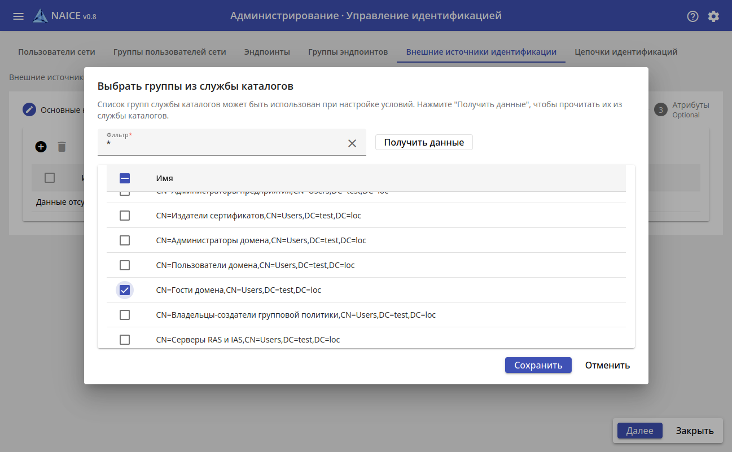Viewport: 732px width, 452px height.
Task: Click the NAICE logo icon
Action: pyautogui.click(x=40, y=16)
